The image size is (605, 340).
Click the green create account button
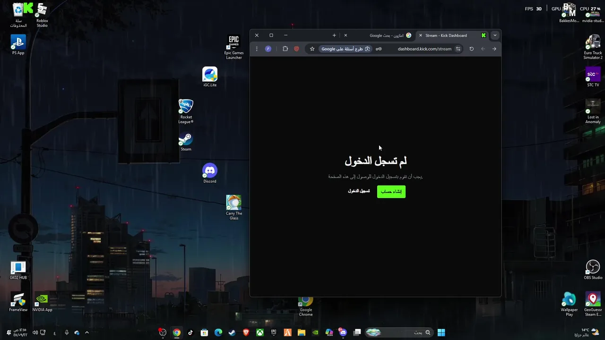[x=391, y=191]
